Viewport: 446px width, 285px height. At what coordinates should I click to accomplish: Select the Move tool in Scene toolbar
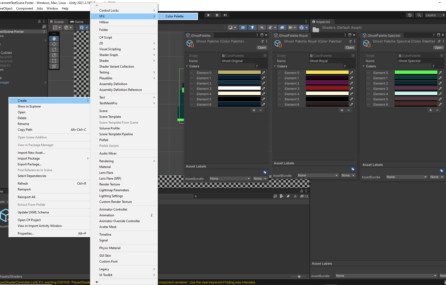tap(54, 44)
